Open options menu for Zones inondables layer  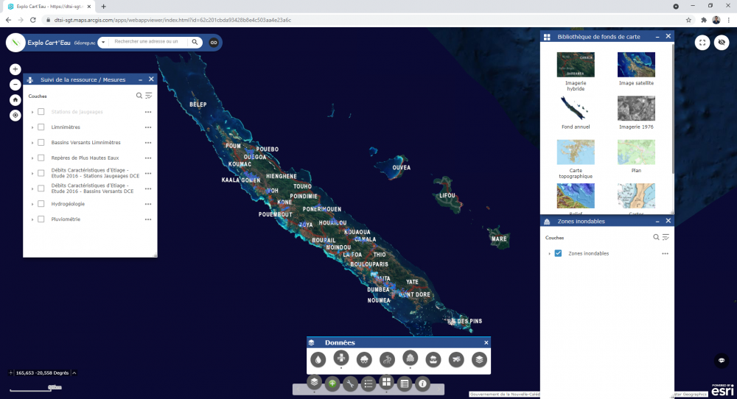[x=665, y=253]
